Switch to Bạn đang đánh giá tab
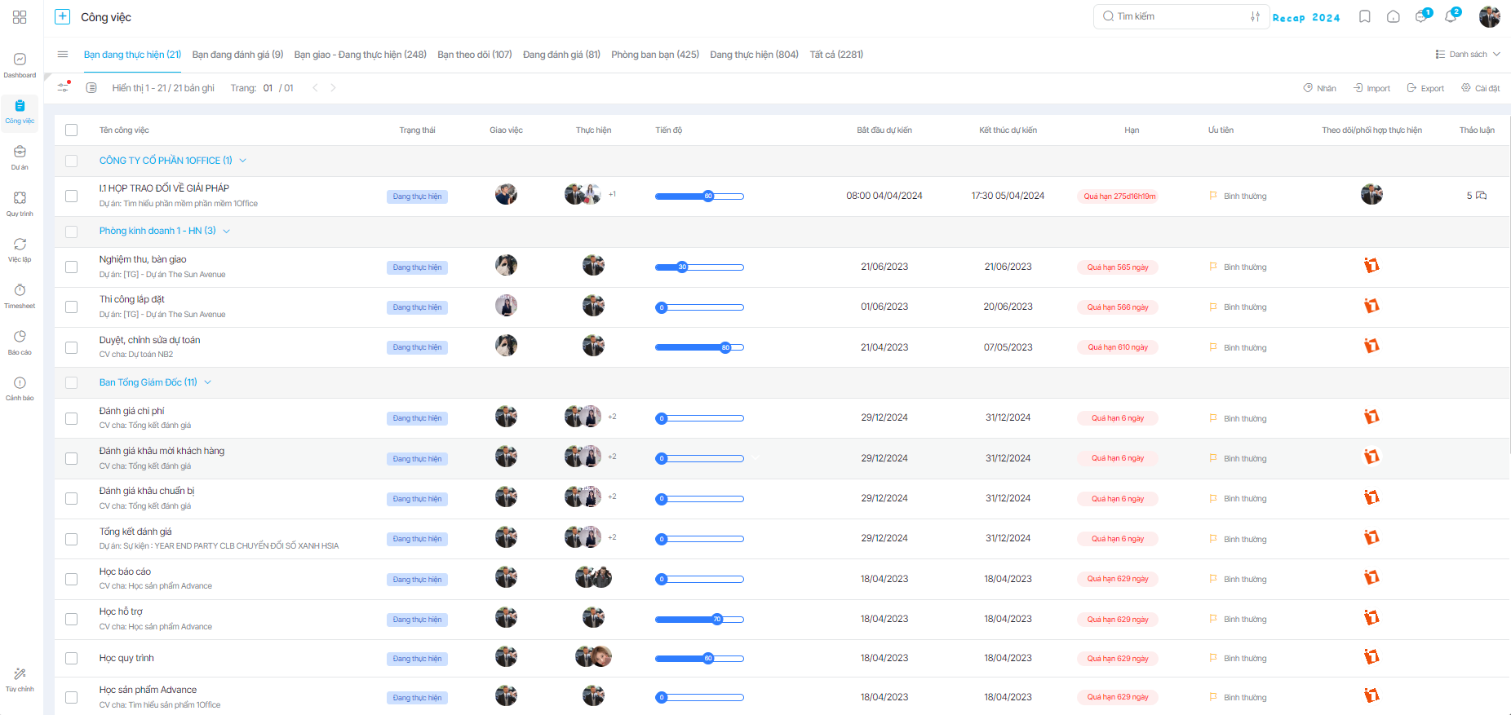The height and width of the screenshot is (715, 1511). pos(237,55)
